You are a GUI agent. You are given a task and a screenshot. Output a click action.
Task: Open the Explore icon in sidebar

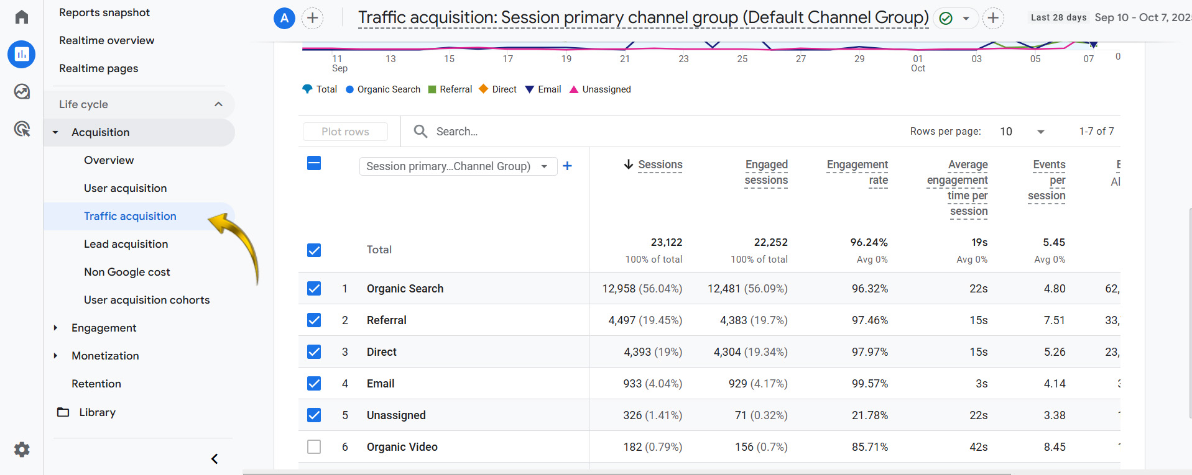[x=22, y=92]
